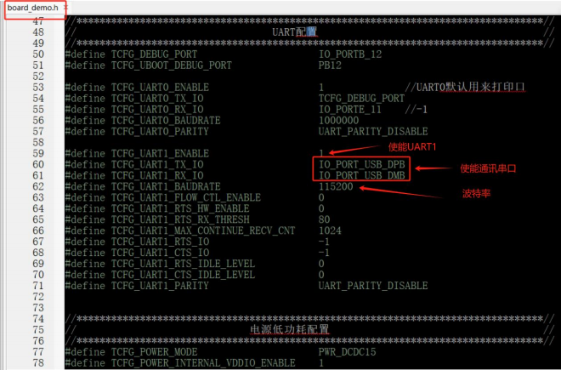The height and width of the screenshot is (370, 561).
Task: Click the TCFG_UART0_RX_IO macro name
Action: [x=157, y=110]
